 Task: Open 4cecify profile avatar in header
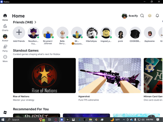[125, 16]
